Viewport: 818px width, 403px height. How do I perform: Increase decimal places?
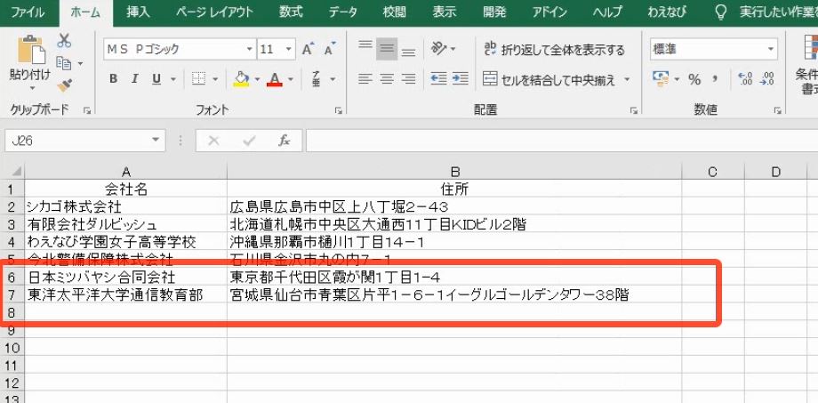pos(745,79)
